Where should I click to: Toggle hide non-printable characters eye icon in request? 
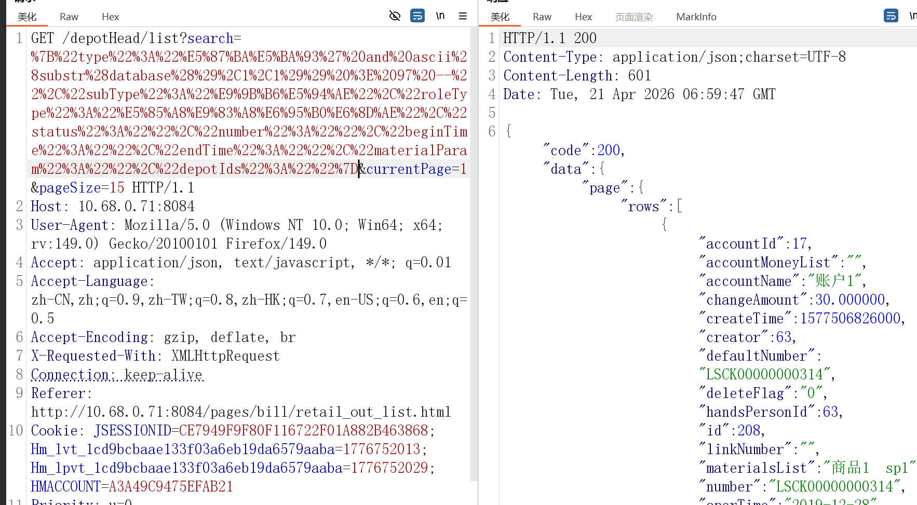(x=395, y=16)
